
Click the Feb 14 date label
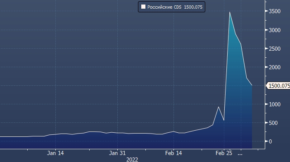point(174,153)
